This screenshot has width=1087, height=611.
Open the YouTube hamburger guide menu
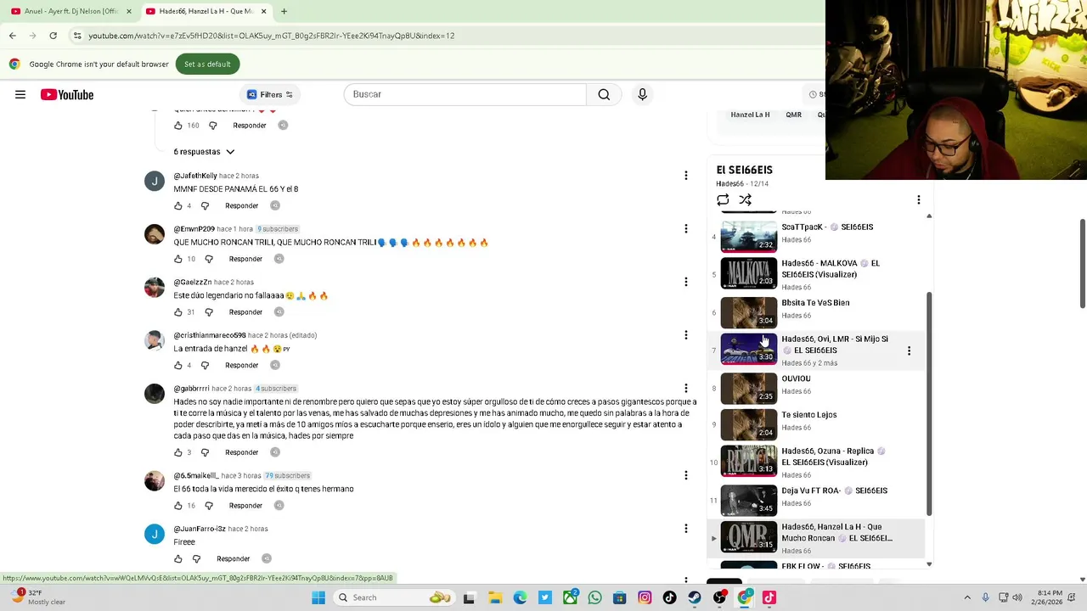click(x=20, y=94)
